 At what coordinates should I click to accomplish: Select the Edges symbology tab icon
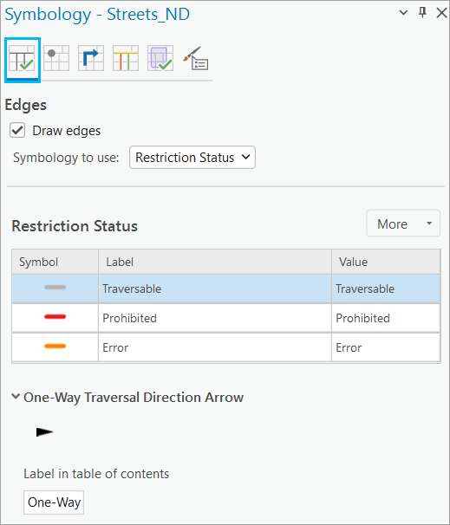[x=23, y=60]
